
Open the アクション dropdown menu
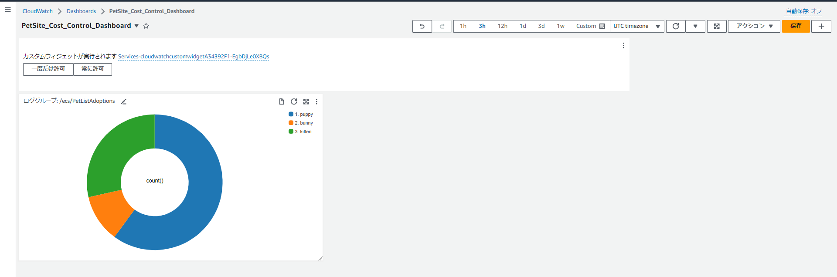(x=754, y=26)
